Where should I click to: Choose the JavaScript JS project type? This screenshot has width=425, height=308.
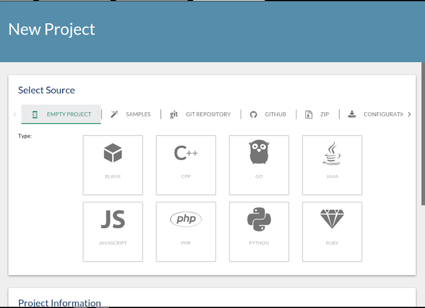click(x=113, y=220)
